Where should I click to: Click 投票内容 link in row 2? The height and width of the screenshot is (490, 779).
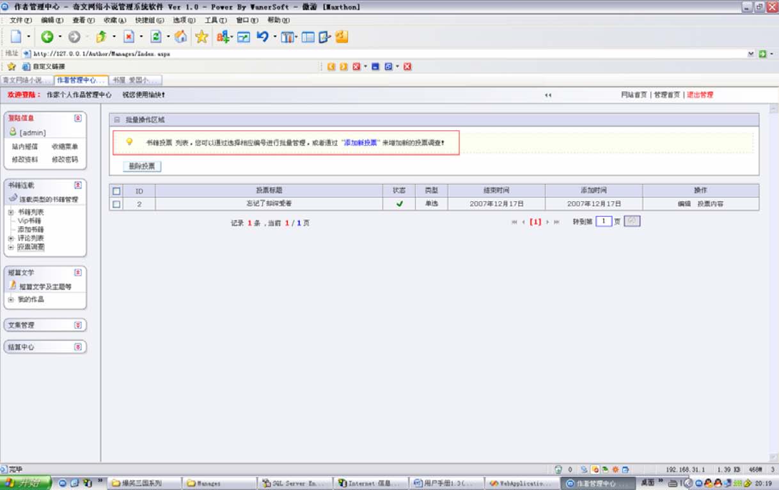tap(710, 204)
